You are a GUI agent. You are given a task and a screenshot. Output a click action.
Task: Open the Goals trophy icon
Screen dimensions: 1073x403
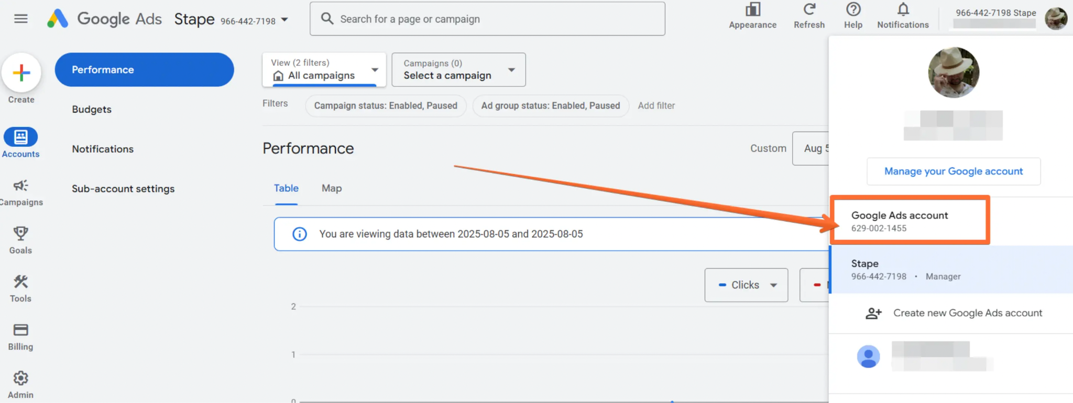tap(21, 233)
